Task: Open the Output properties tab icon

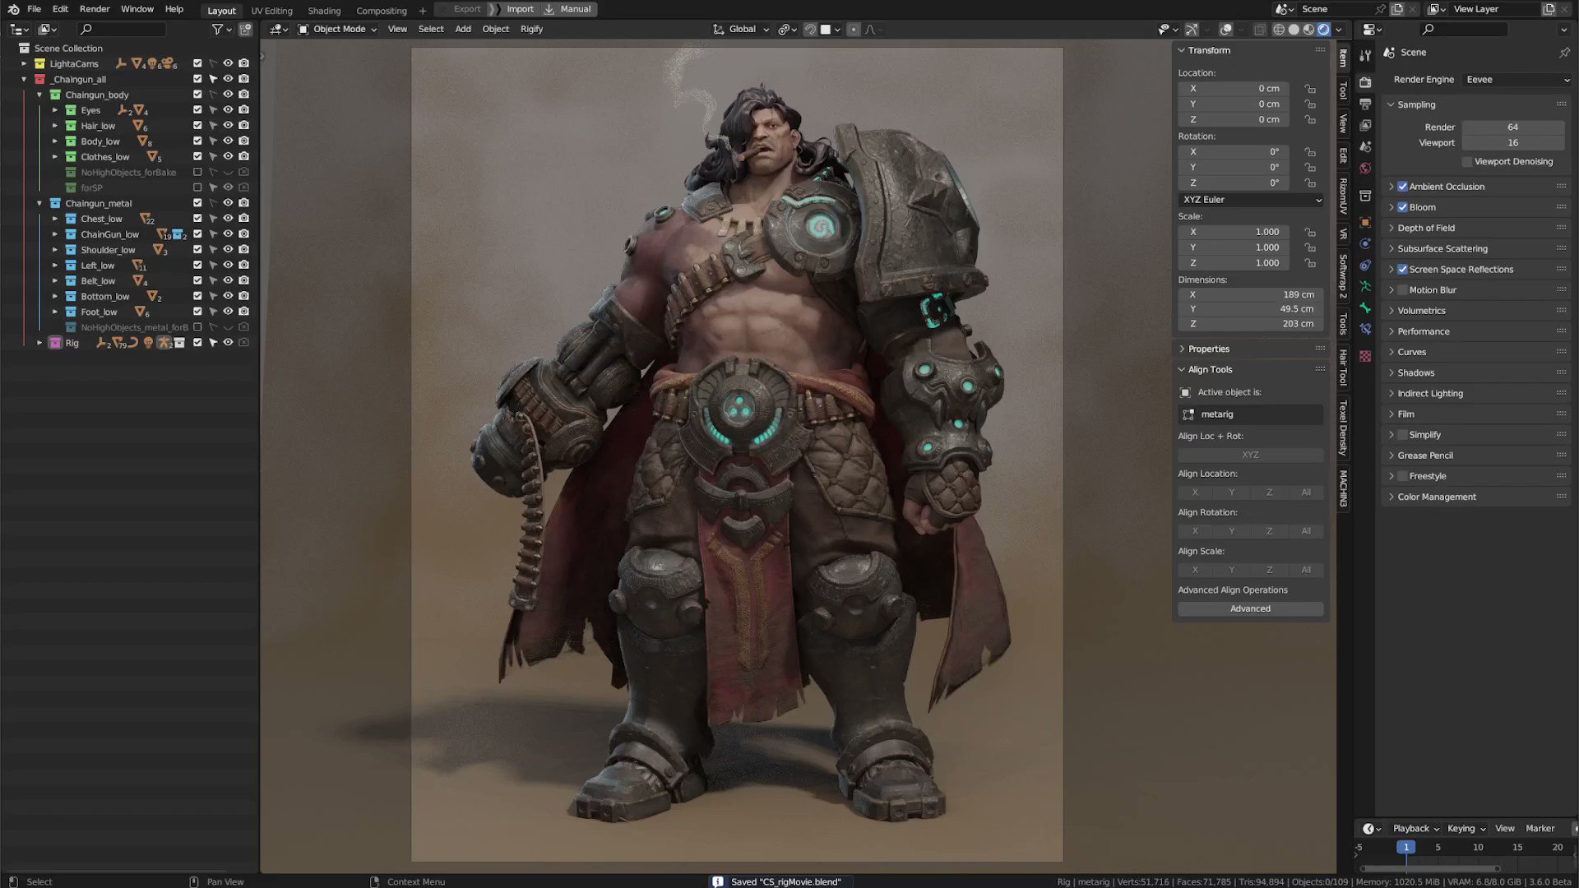Action: coord(1365,104)
